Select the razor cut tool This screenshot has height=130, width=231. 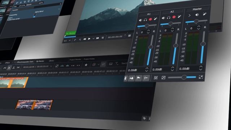14,68
